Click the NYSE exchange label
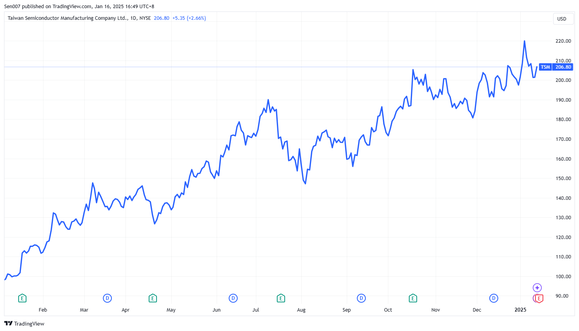579x331 pixels. click(145, 18)
